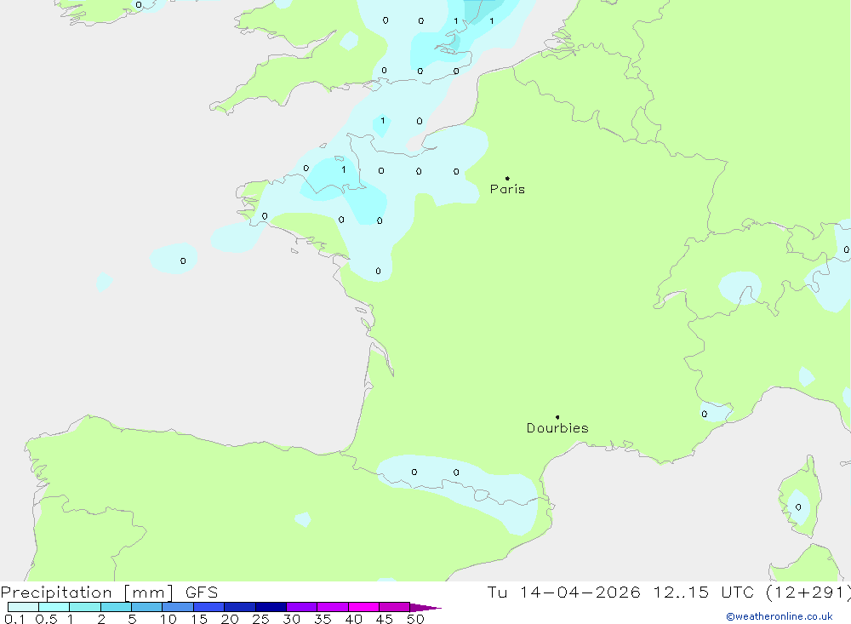Click the Dourbies city label

[x=557, y=428]
